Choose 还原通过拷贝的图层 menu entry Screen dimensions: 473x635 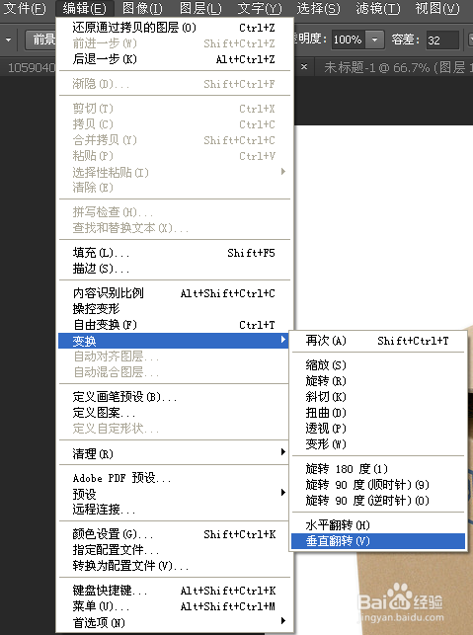point(174,28)
